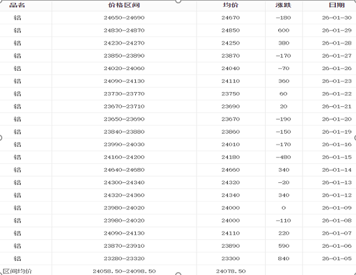The height and width of the screenshot is (275, 356).
Task: Click the date cell 26-01-05
Action: click(x=336, y=258)
